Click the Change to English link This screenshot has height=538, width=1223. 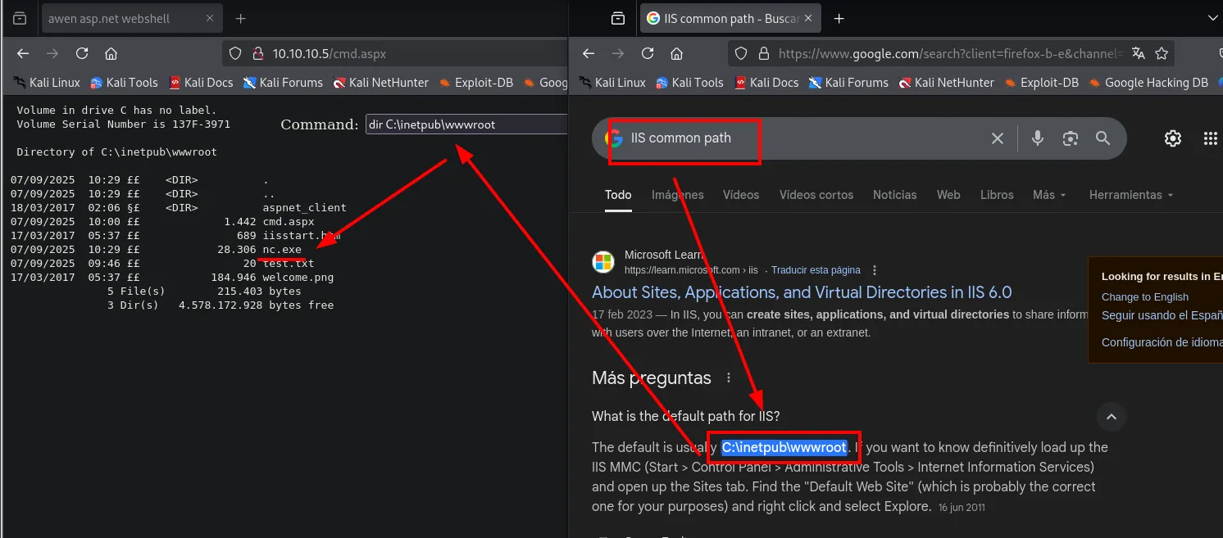tap(1145, 297)
